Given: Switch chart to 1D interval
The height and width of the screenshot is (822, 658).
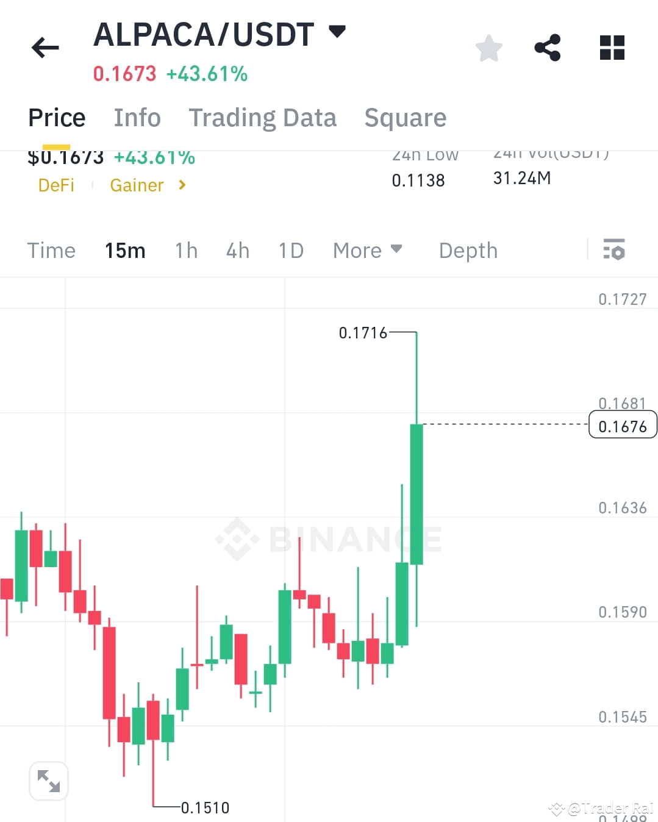Looking at the screenshot, I should [290, 250].
